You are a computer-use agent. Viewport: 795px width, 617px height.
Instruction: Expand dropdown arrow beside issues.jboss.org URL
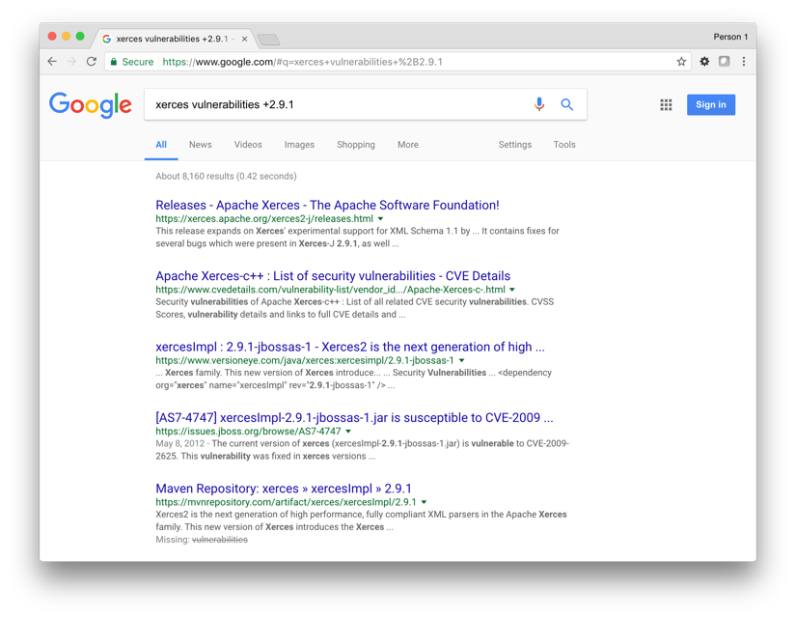[348, 432]
